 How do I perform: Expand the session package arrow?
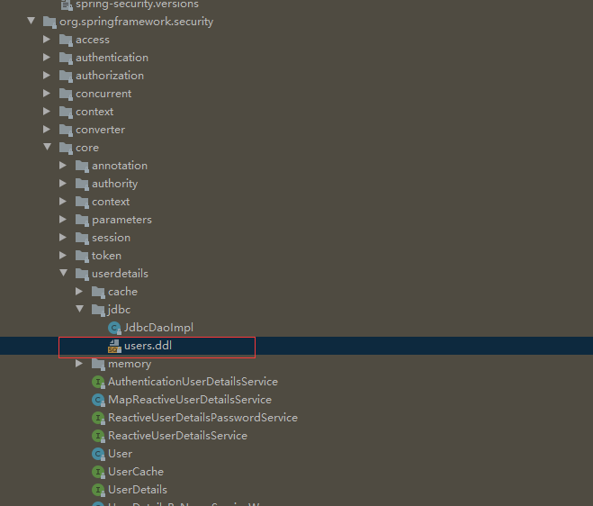63,238
